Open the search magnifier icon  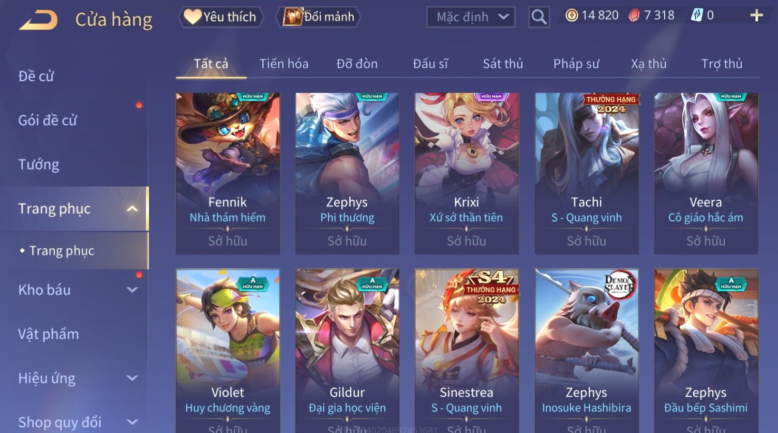point(539,17)
